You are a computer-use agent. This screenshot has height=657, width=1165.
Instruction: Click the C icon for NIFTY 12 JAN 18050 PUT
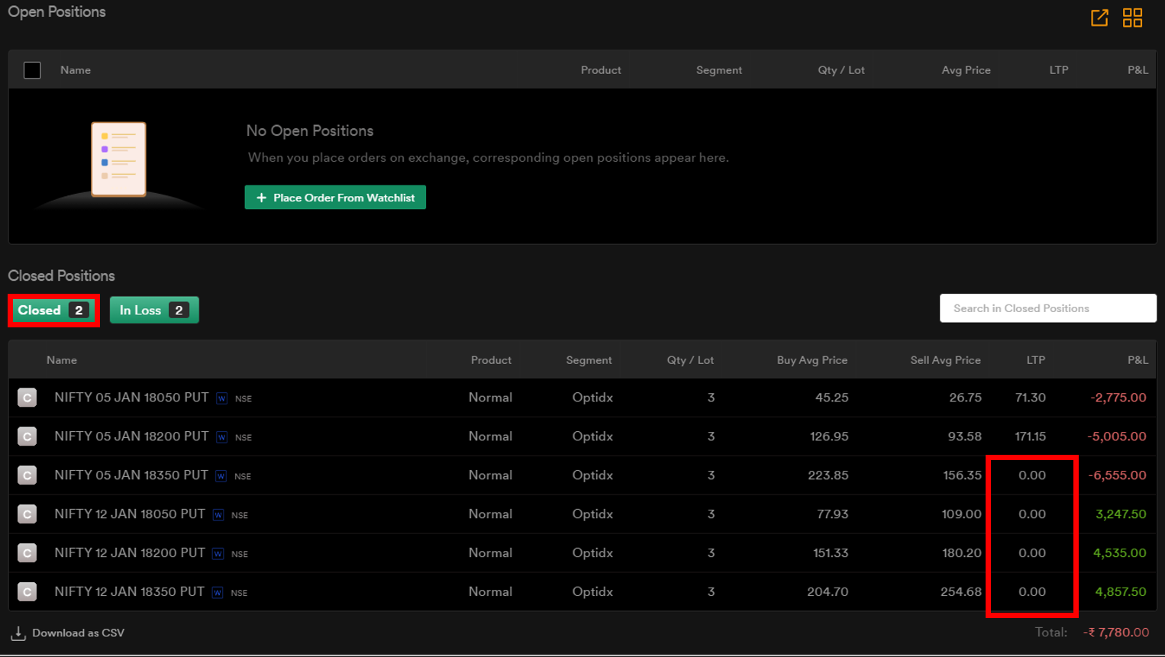click(x=27, y=514)
